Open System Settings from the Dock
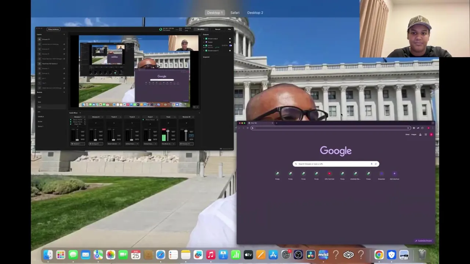This screenshot has width=470, height=264. pyautogui.click(x=286, y=254)
